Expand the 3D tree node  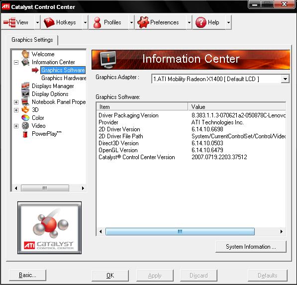click(16, 110)
